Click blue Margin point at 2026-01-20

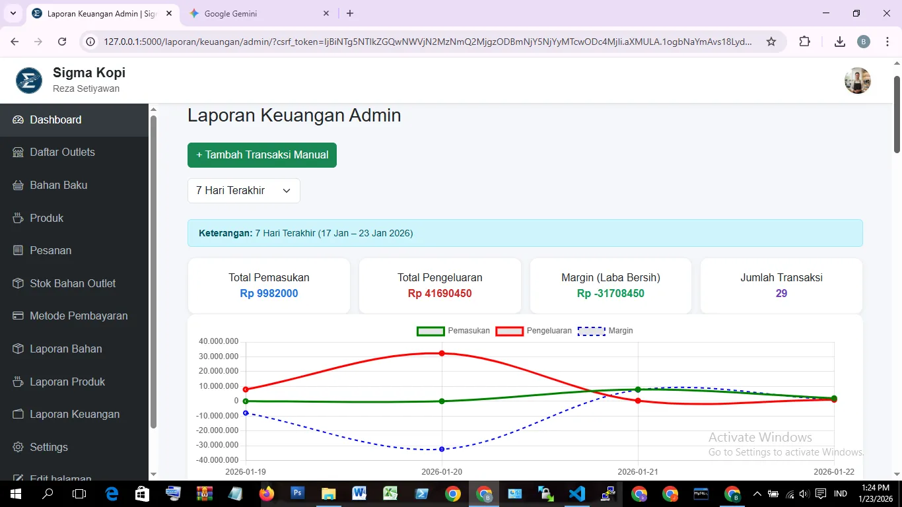442,449
